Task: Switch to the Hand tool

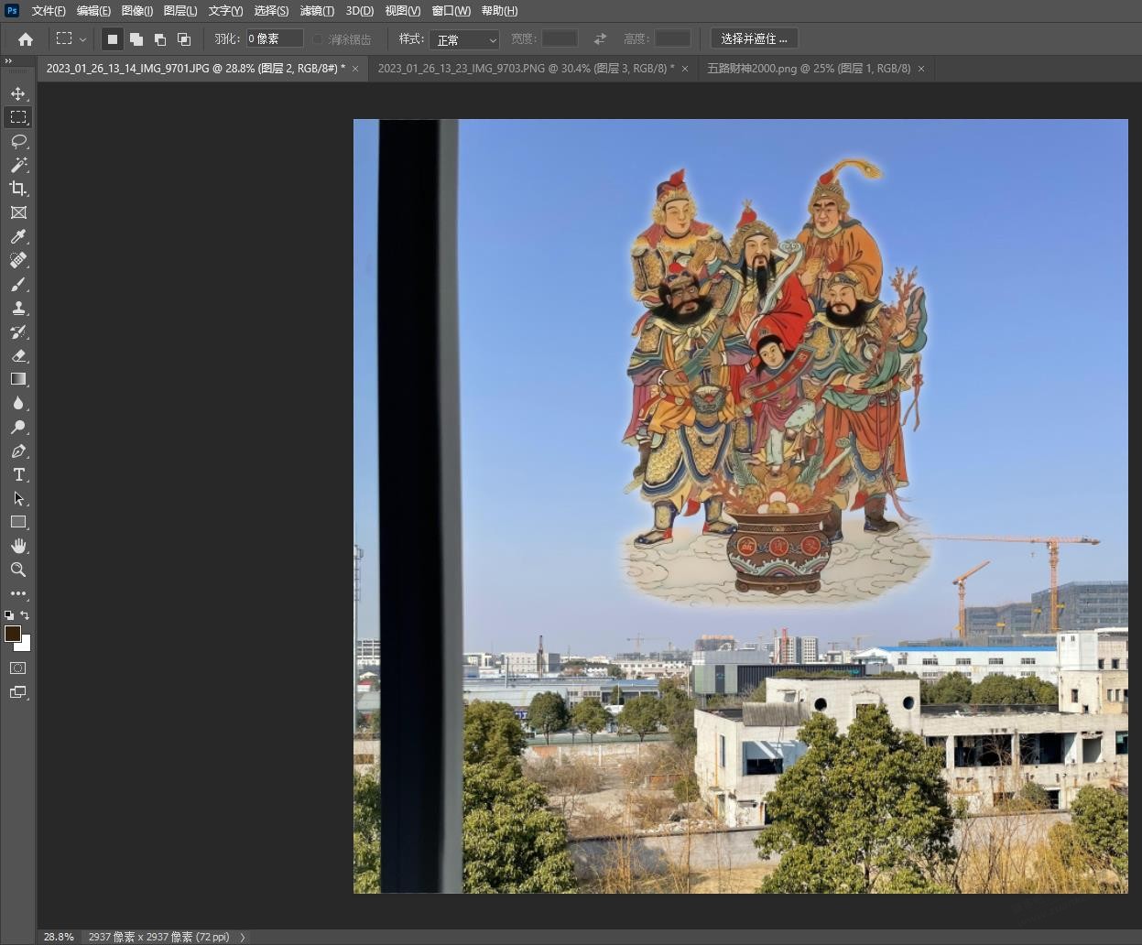Action: pyautogui.click(x=18, y=546)
